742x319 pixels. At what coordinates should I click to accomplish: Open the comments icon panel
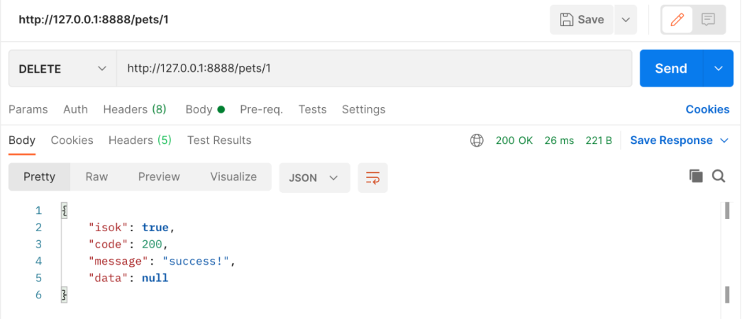tap(708, 20)
